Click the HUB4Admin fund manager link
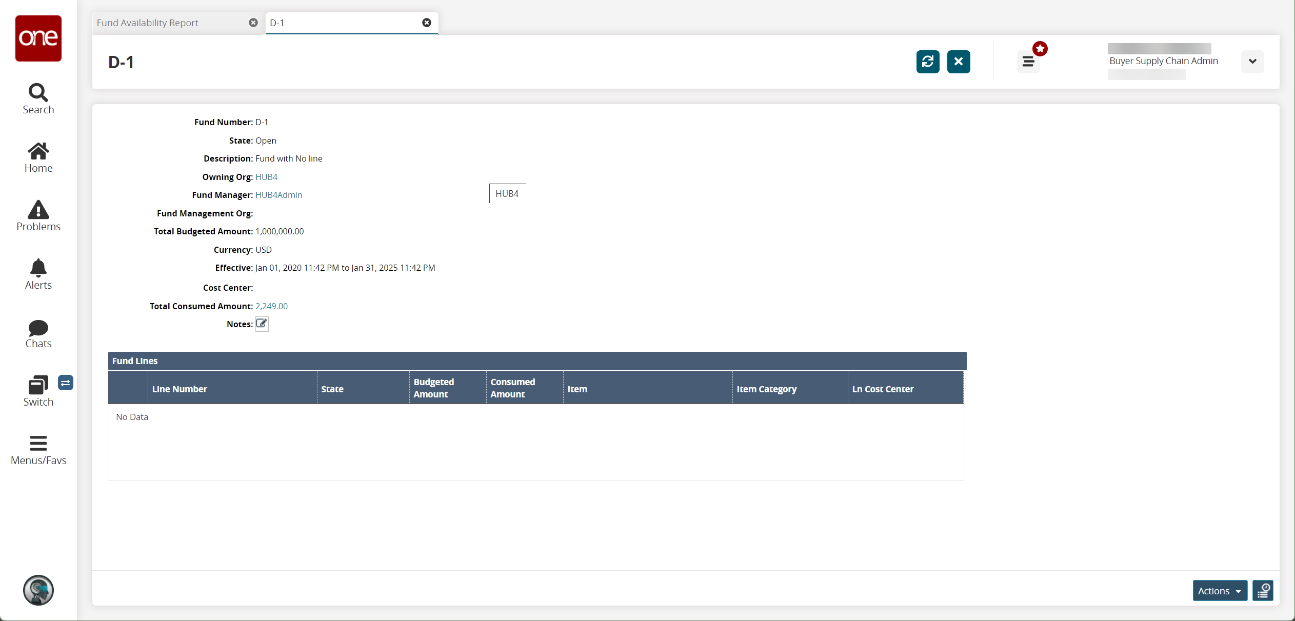 pyautogui.click(x=278, y=195)
